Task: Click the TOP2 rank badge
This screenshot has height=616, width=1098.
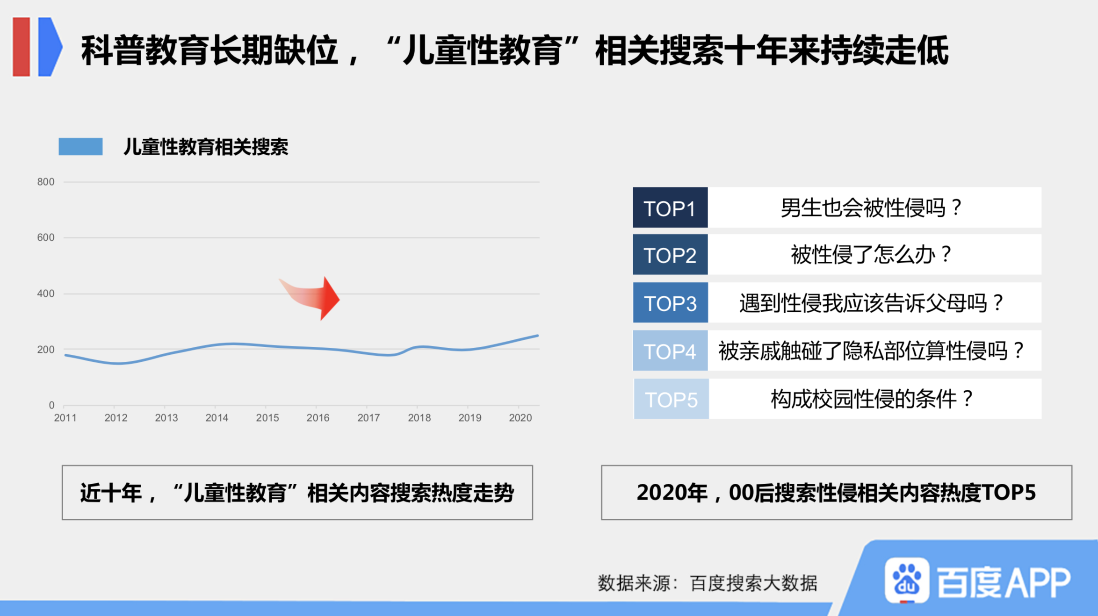Action: 670,255
